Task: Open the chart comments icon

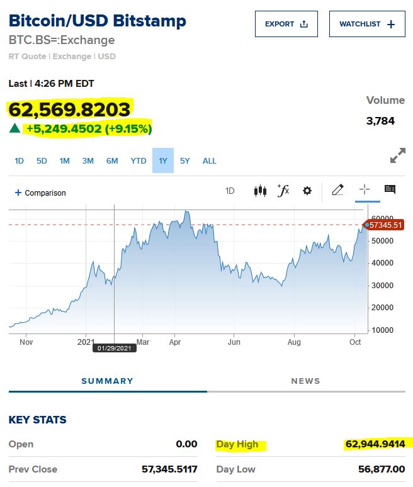Action: click(390, 190)
